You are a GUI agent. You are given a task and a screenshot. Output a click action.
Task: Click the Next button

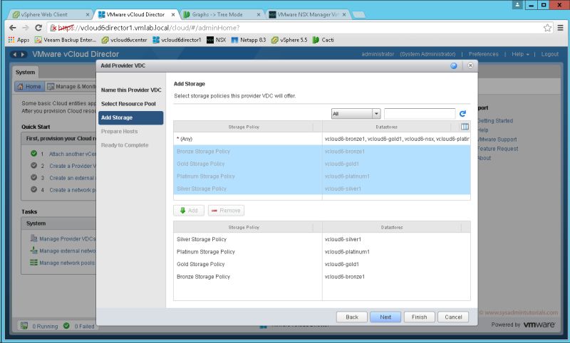[x=385, y=317]
